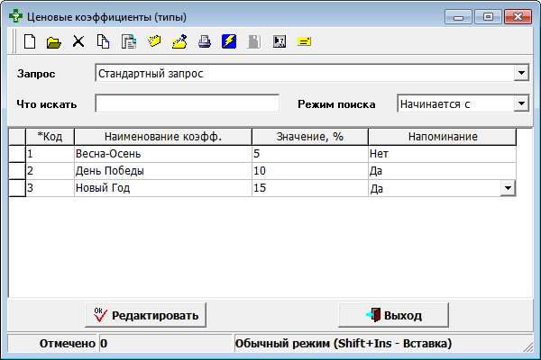This screenshot has height=360, width=541.
Task: Click the value cell containing 5
Action: [310, 154]
